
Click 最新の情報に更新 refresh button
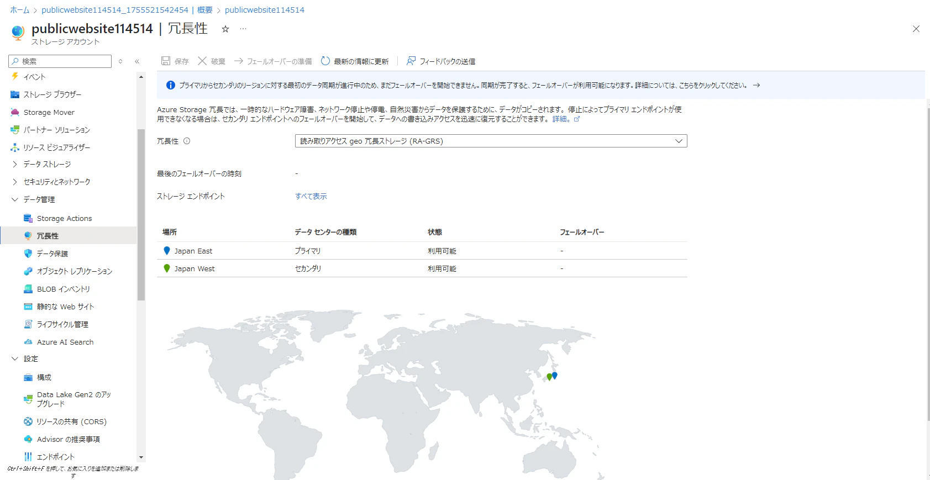pos(355,61)
